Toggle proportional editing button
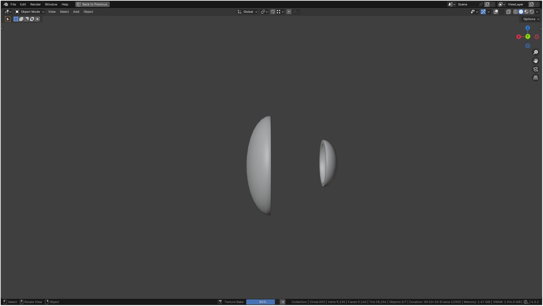543x306 pixels. pyautogui.click(x=289, y=12)
